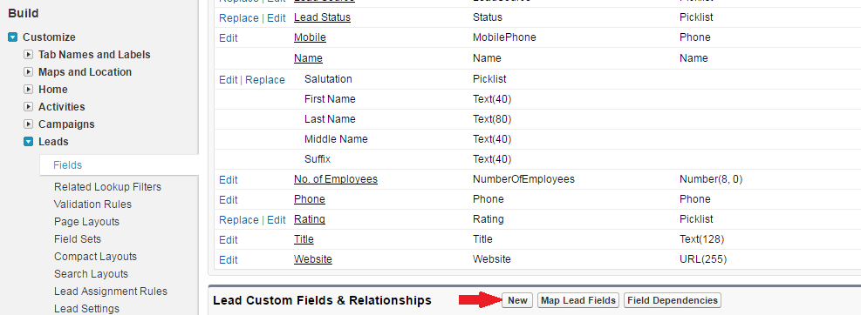Click the Map Lead Fields button
Screen dimensions: 861x315
tap(578, 300)
